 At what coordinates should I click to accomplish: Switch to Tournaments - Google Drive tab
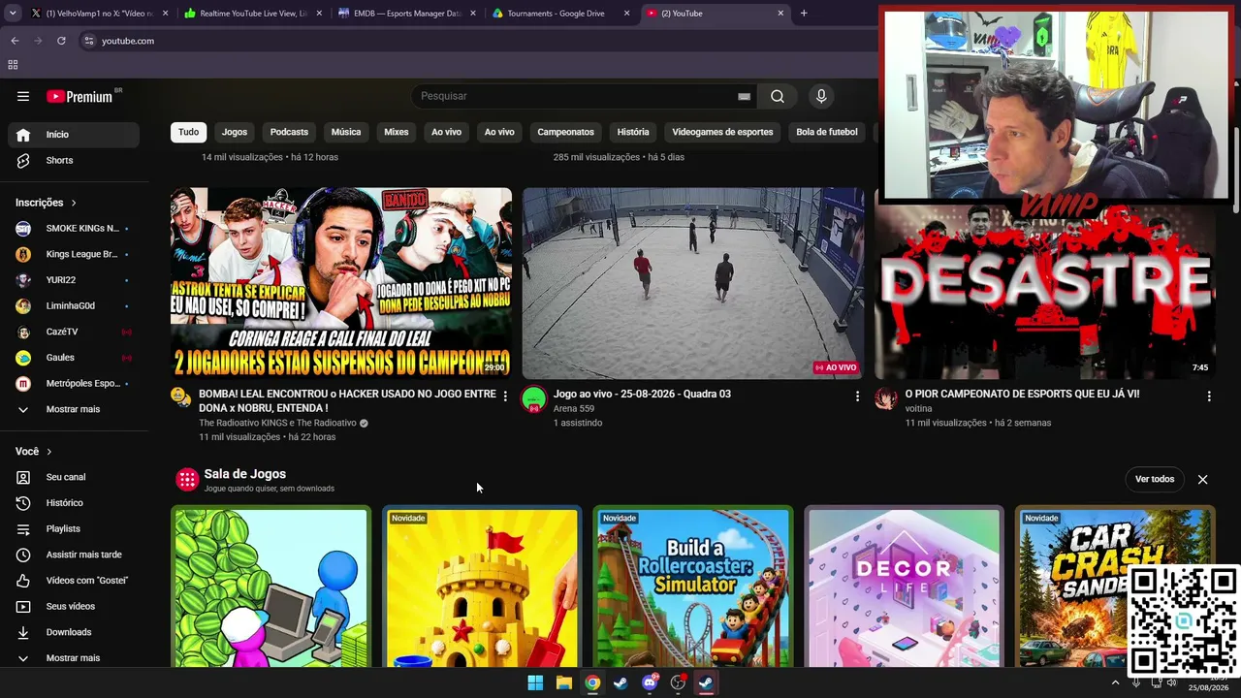pyautogui.click(x=561, y=14)
